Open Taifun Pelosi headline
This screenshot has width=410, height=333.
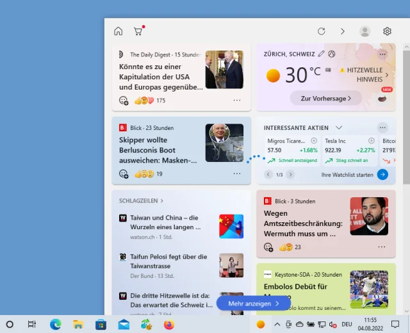point(168,261)
